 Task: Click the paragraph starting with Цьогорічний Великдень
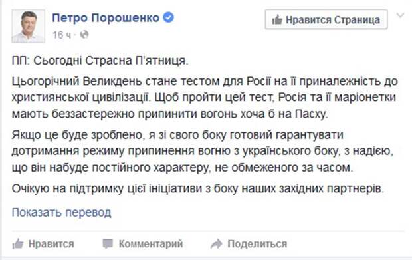point(205,98)
